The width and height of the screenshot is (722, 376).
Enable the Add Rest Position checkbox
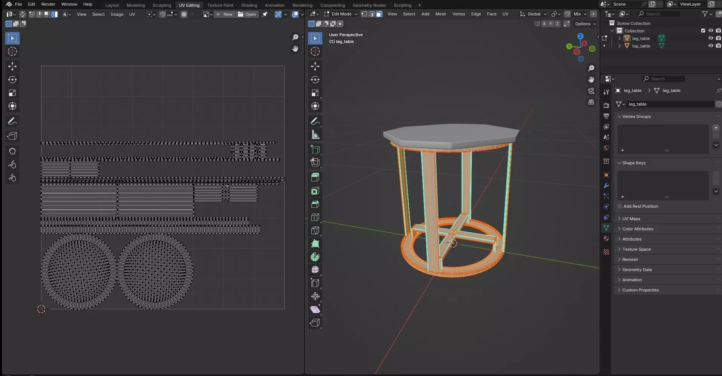620,206
